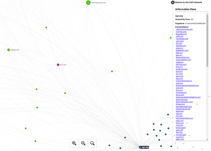Click the zoom out magnifier button
The image size is (211, 151).
(x=83, y=143)
